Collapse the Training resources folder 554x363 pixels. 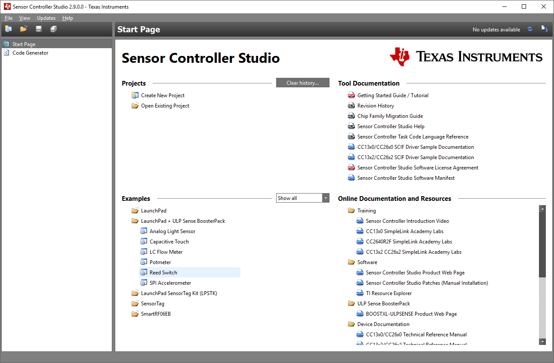coord(366,211)
